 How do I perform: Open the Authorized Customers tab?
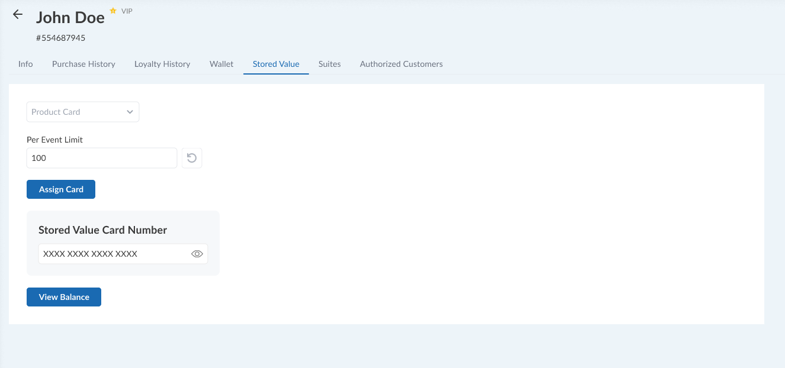401,64
